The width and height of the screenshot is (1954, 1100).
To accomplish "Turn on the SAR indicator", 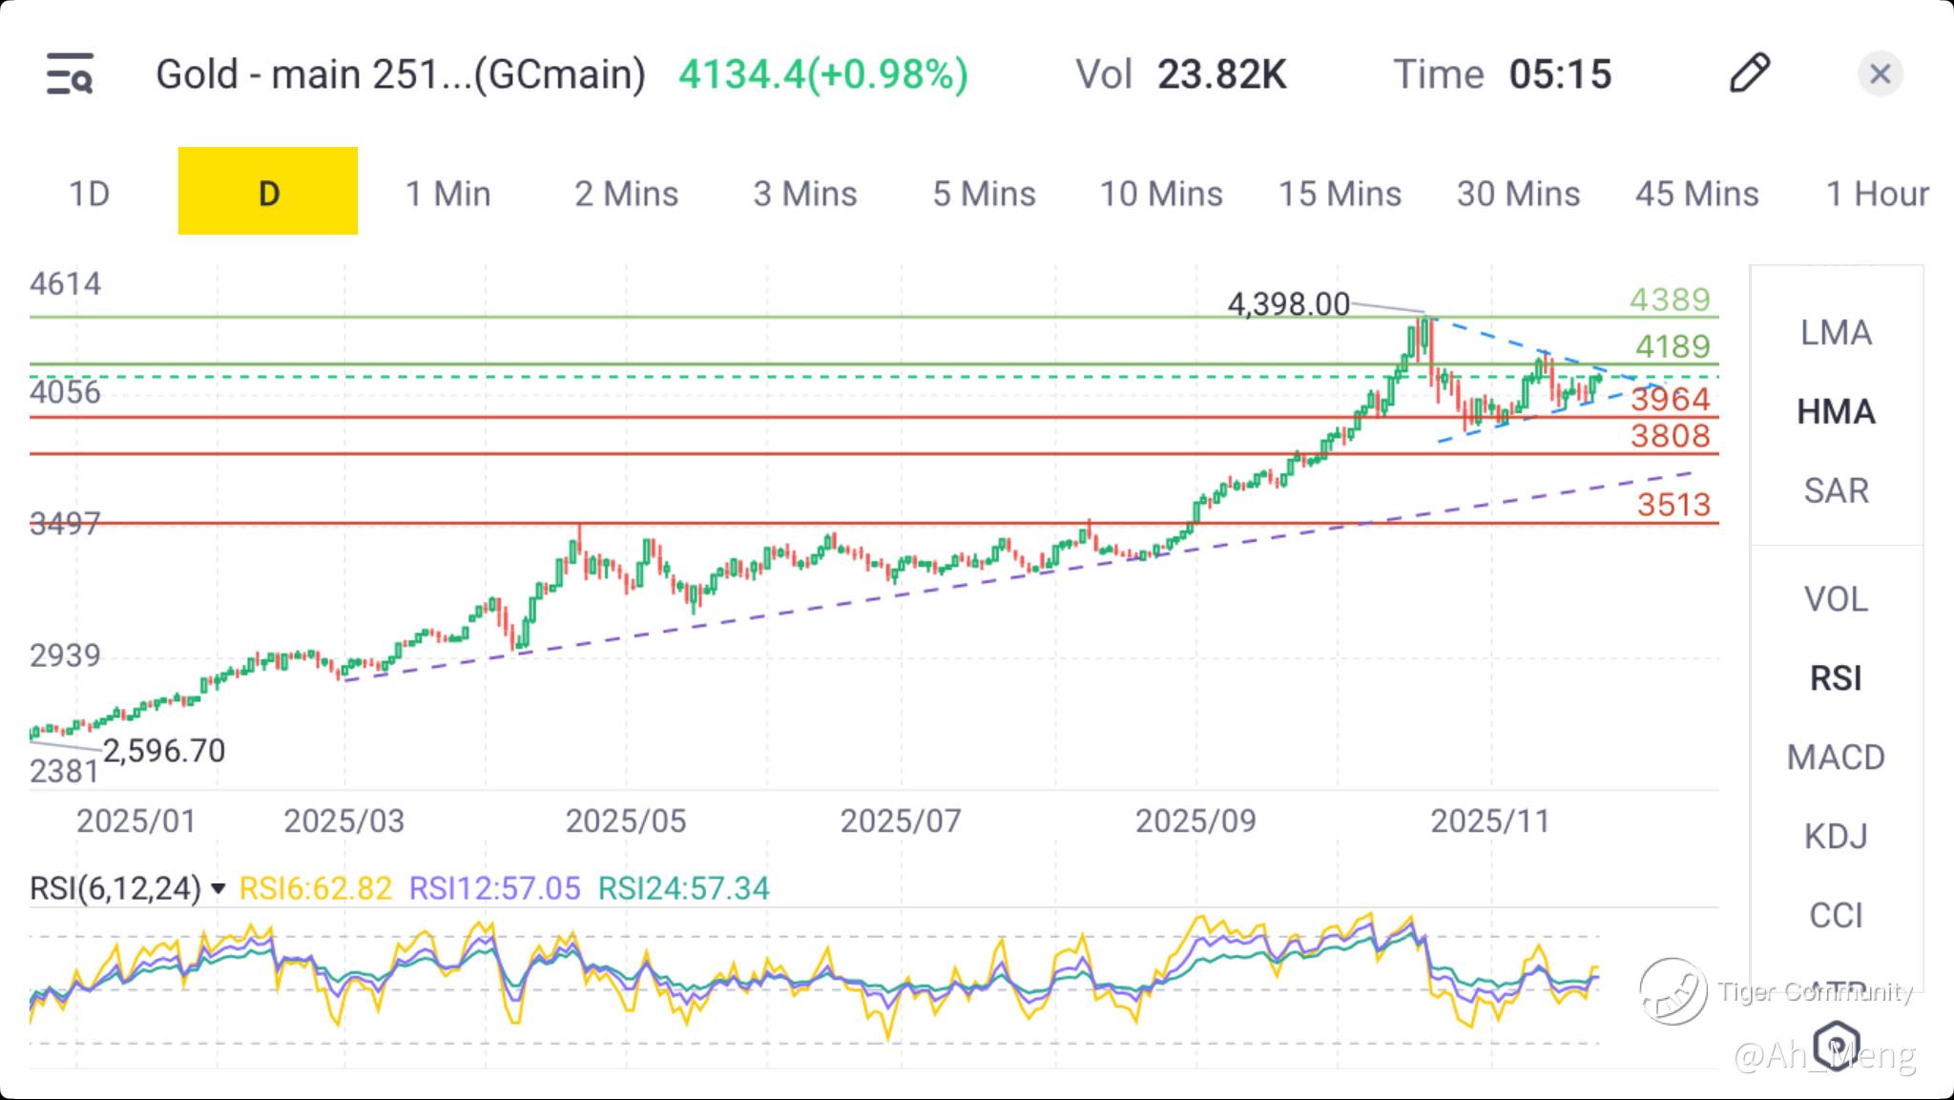I will click(1836, 490).
